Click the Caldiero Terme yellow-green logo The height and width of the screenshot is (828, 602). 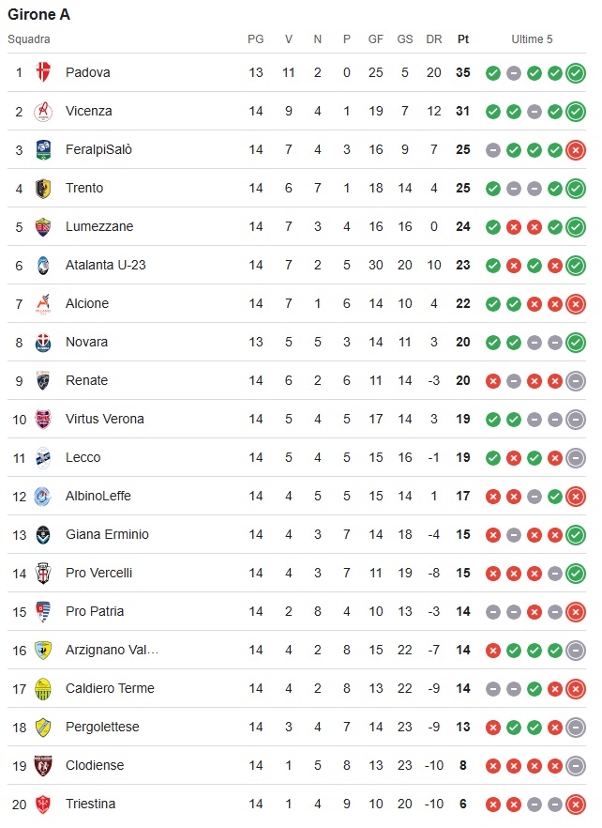(x=43, y=689)
